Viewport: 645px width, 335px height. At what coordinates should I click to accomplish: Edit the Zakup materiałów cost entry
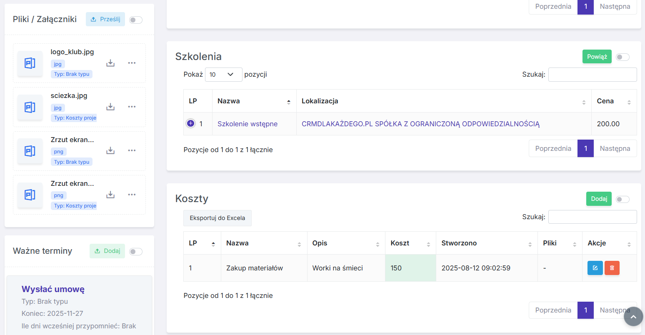[595, 268]
